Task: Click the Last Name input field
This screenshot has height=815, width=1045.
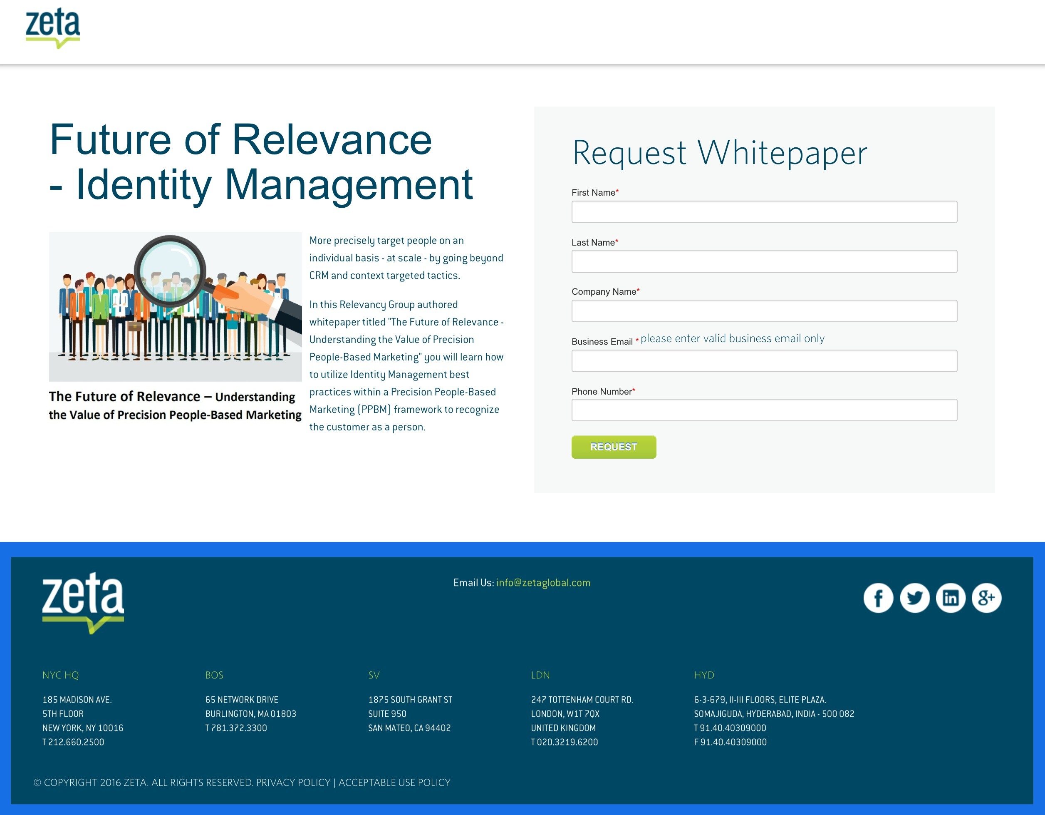Action: point(764,261)
